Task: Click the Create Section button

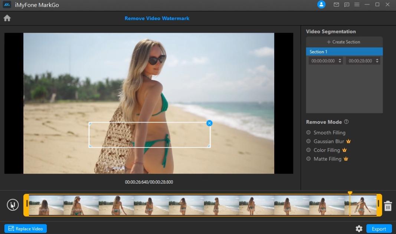Action: [344, 42]
